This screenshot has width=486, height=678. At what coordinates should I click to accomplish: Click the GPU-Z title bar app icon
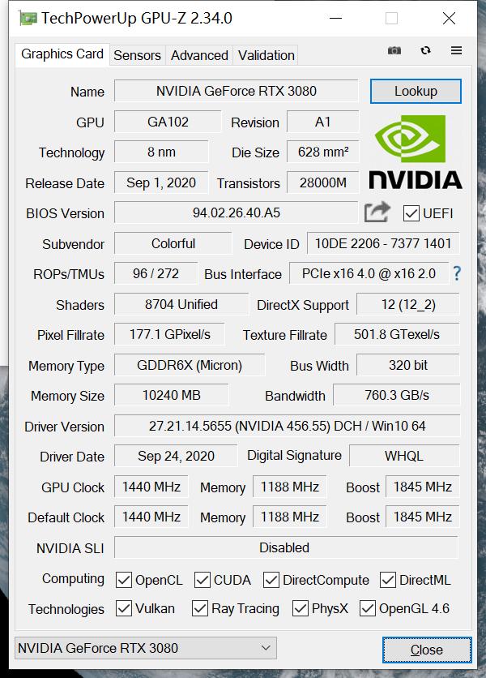pos(28,18)
